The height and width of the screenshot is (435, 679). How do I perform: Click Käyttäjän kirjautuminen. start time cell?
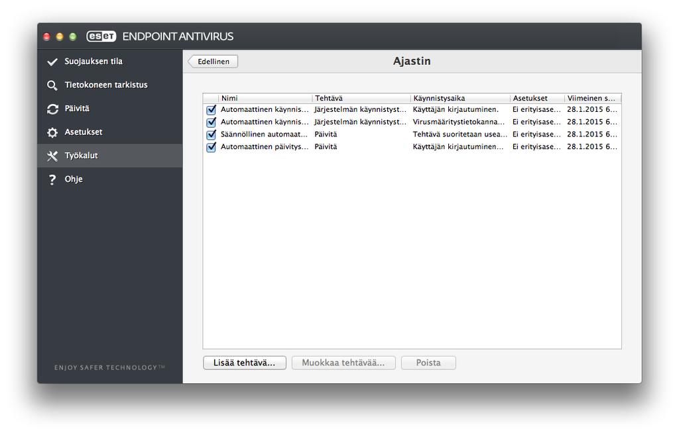pos(456,109)
